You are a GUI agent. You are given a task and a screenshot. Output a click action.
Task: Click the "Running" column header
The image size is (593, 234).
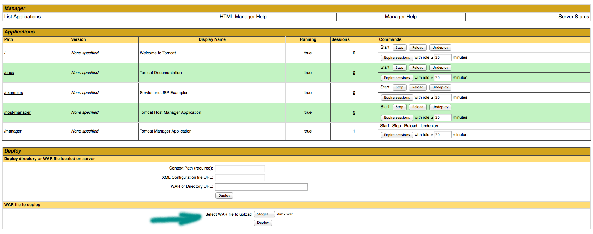coord(308,39)
